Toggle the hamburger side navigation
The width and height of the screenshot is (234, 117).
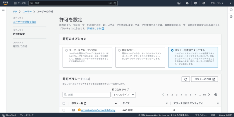coord(3,10)
